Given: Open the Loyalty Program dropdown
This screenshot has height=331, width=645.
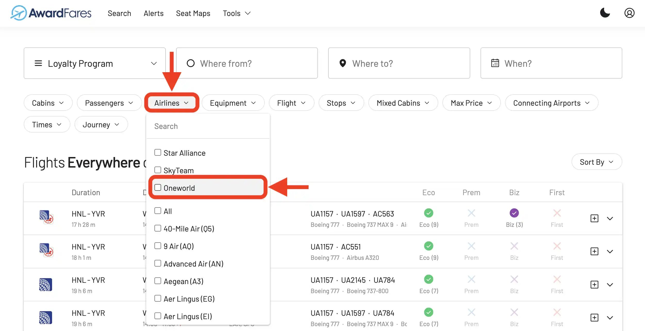Looking at the screenshot, I should click(95, 63).
